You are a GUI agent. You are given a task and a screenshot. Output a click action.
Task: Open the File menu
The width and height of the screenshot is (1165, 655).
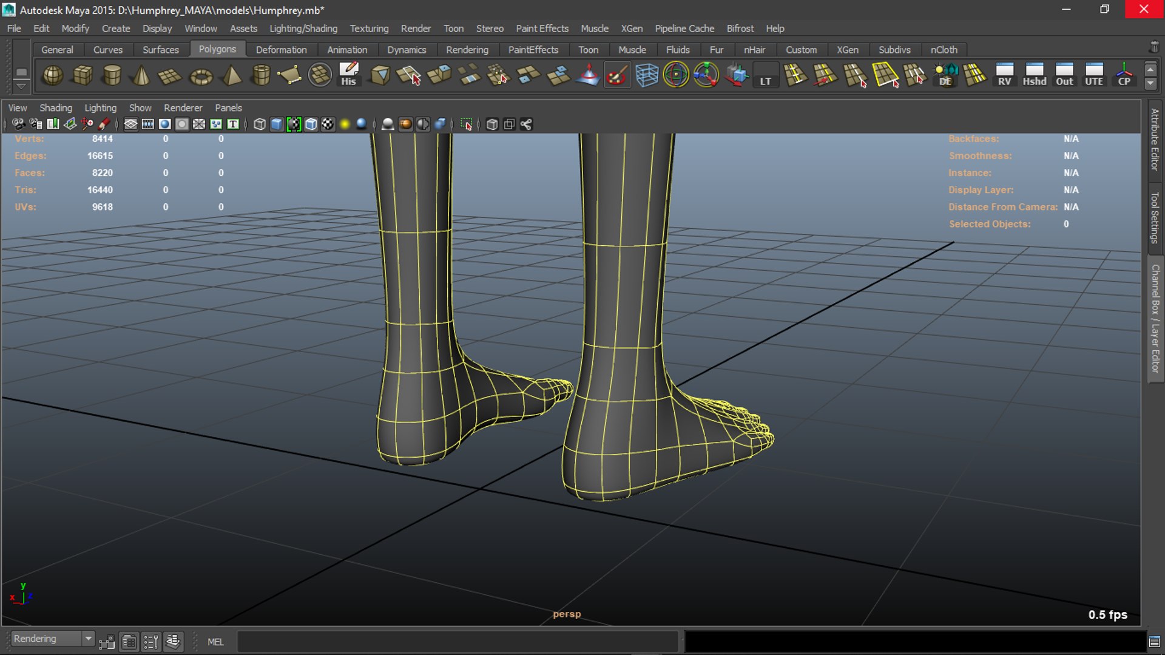click(14, 29)
